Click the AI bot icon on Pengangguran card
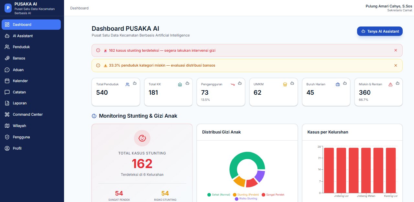This screenshot has width=414, height=202. [240, 83]
